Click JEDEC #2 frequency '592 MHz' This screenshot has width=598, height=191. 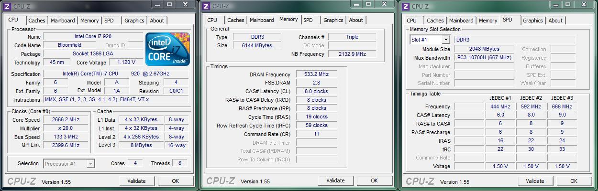(531, 106)
